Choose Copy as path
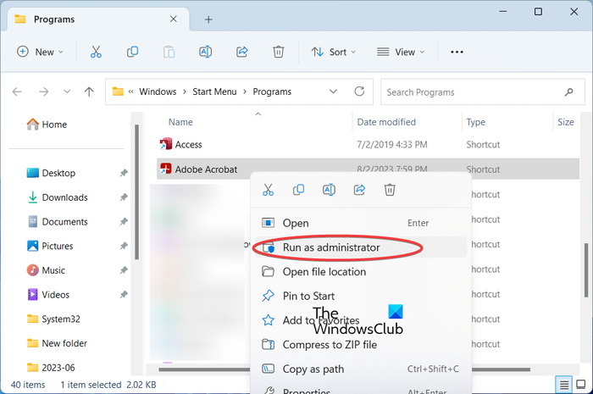 tap(360, 369)
